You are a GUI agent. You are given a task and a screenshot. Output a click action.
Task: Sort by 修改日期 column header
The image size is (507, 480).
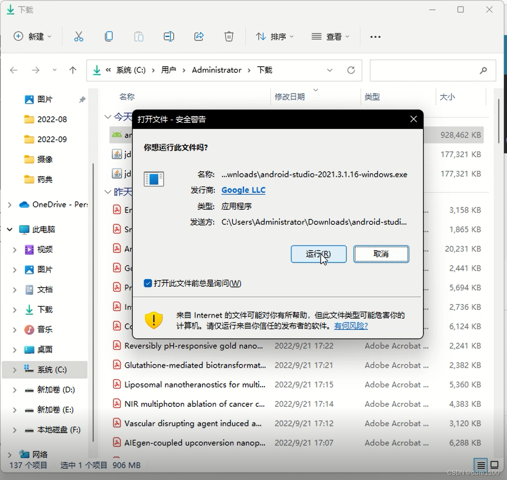(290, 97)
